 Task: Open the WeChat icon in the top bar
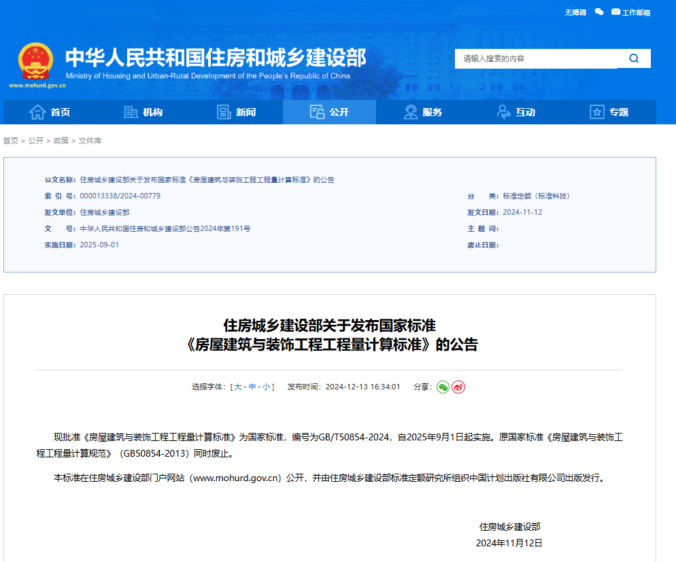[599, 12]
